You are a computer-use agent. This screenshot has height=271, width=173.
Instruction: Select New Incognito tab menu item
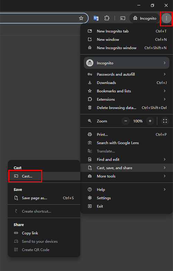(x=127, y=31)
